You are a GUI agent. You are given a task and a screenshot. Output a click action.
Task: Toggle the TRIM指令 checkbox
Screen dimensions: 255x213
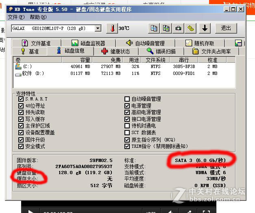127,146
